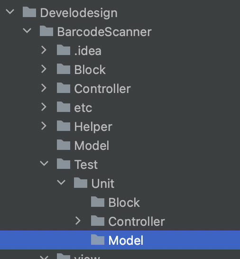The width and height of the screenshot is (240, 259).
Task: Collapse the Develodesign folder chevron
Action: 10,12
